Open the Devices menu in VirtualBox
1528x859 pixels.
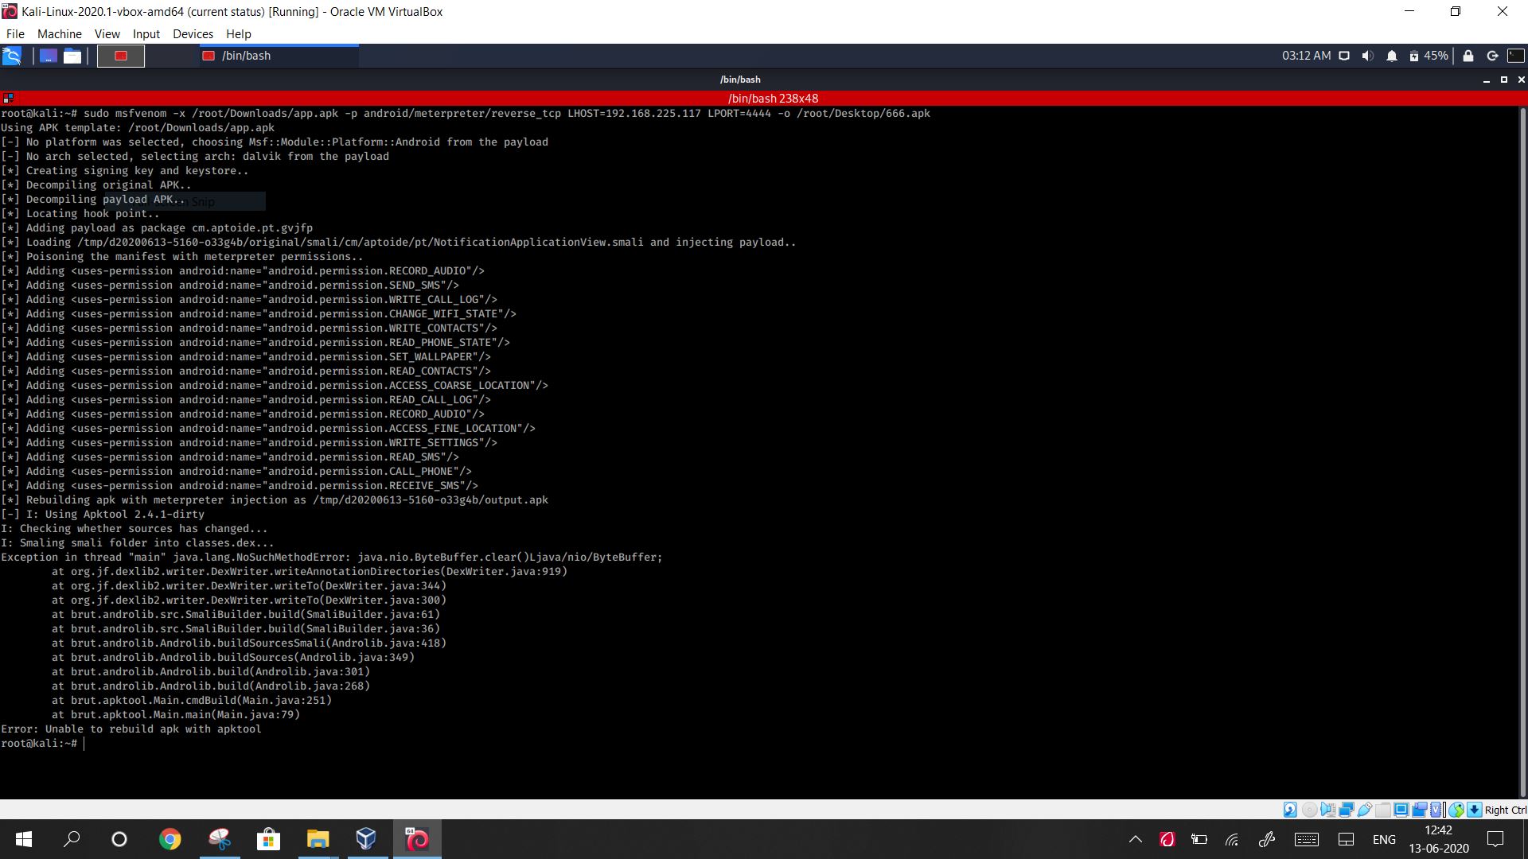pyautogui.click(x=193, y=33)
